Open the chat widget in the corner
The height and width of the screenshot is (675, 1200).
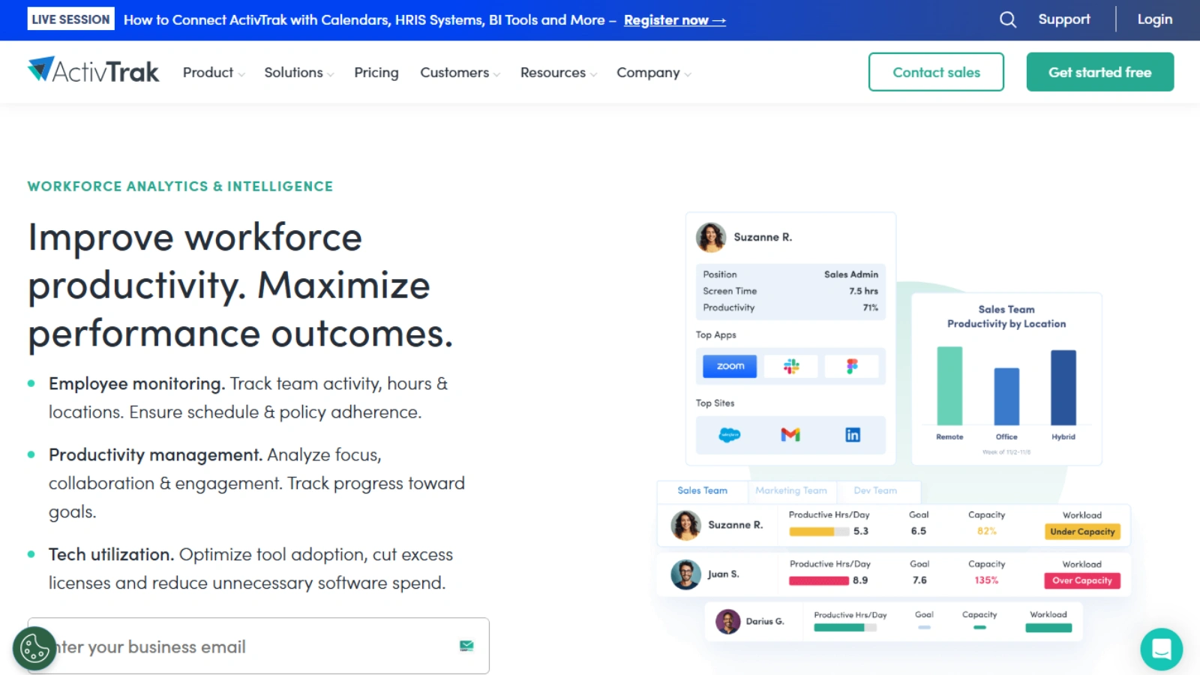coord(1161,649)
